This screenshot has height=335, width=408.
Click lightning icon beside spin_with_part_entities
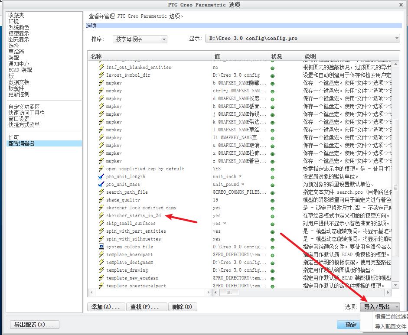tap(101, 231)
